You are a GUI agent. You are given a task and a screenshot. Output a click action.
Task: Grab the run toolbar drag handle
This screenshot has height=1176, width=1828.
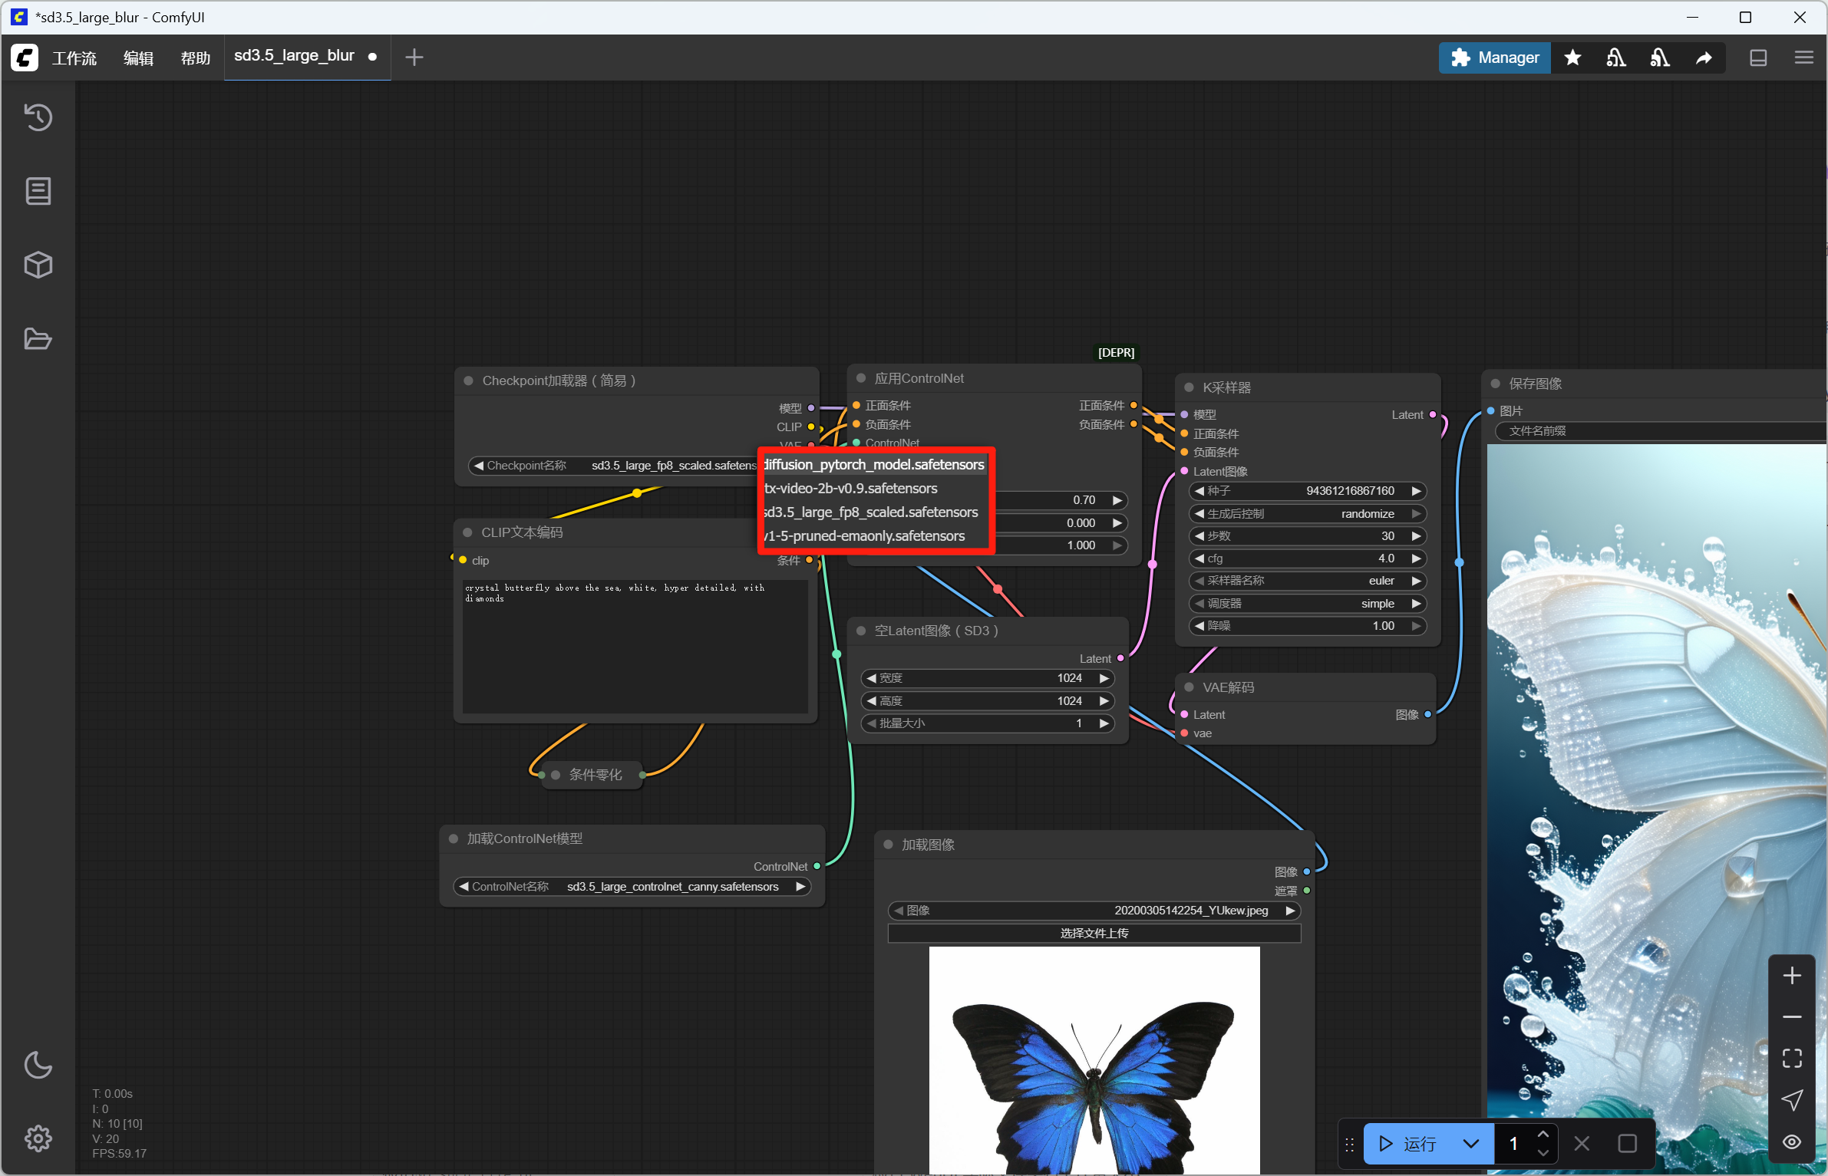pos(1350,1144)
